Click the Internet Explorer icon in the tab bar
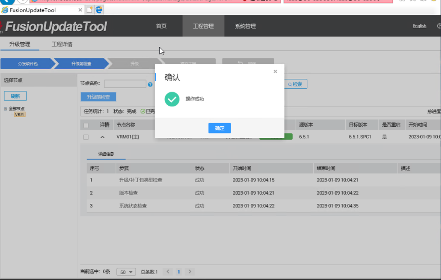Image resolution: width=441 pixels, height=280 pixels. pyautogui.click(x=99, y=10)
